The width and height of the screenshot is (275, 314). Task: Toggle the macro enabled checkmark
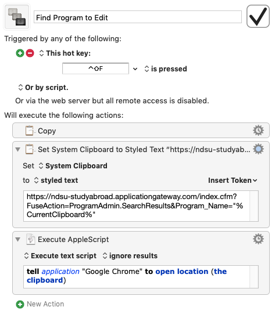point(258,16)
